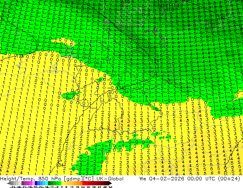The image size is (243, 188).
Task: Click the 'We 04-02-2026' date text
Action: (162, 179)
